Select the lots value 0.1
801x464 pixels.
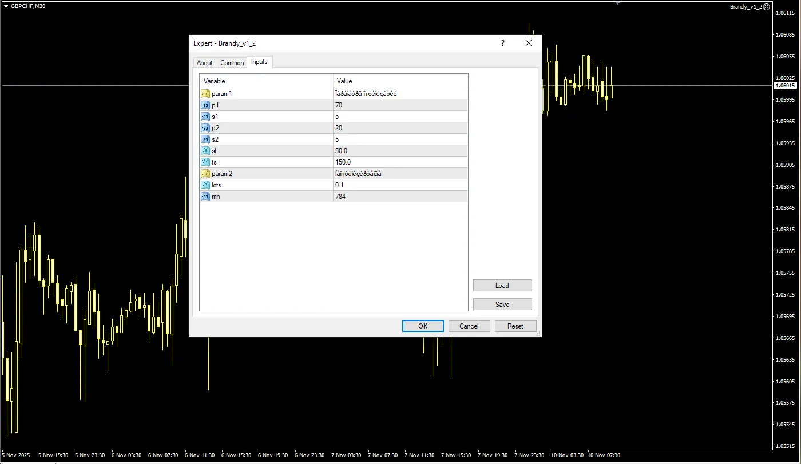click(339, 185)
